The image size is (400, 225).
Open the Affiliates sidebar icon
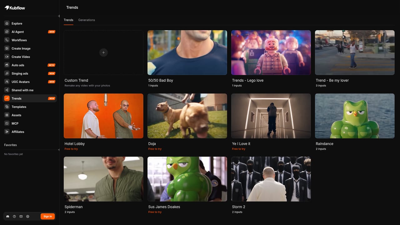(7, 132)
